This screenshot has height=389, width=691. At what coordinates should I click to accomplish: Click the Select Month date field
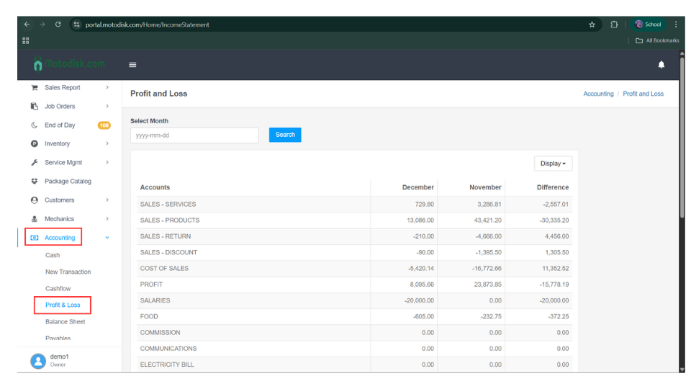[194, 135]
